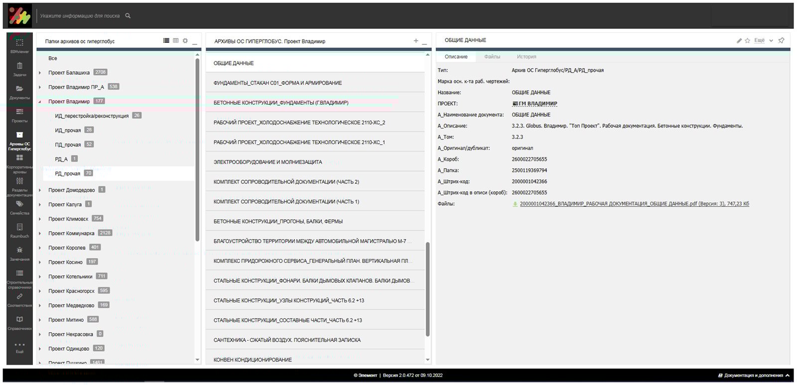This screenshot has width=797, height=385.
Task: Add new item with plus icon
Action: click(x=416, y=41)
